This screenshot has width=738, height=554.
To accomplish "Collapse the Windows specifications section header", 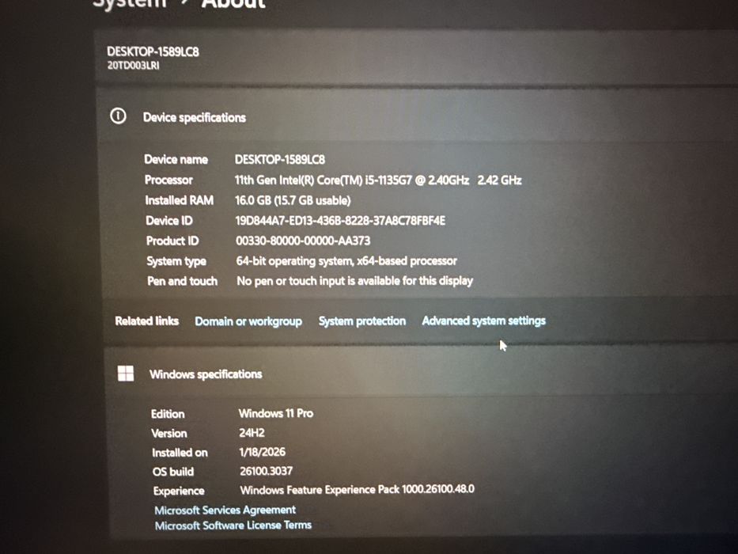I will [x=422, y=374].
